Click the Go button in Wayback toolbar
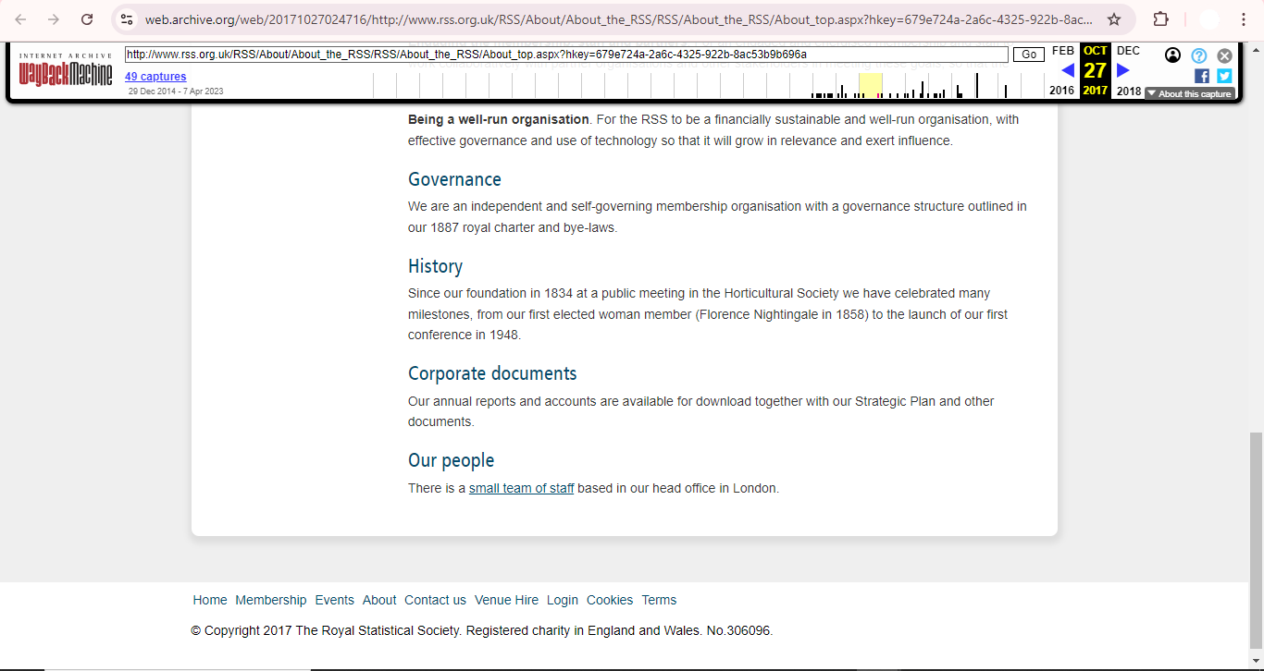 pos(1029,55)
